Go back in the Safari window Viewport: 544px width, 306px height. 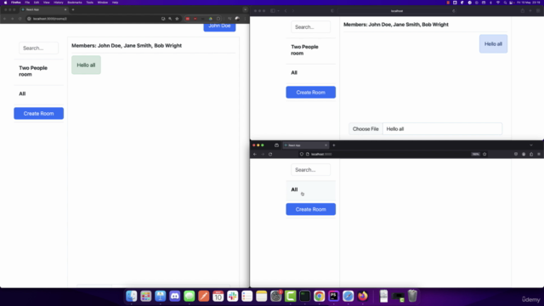286,11
